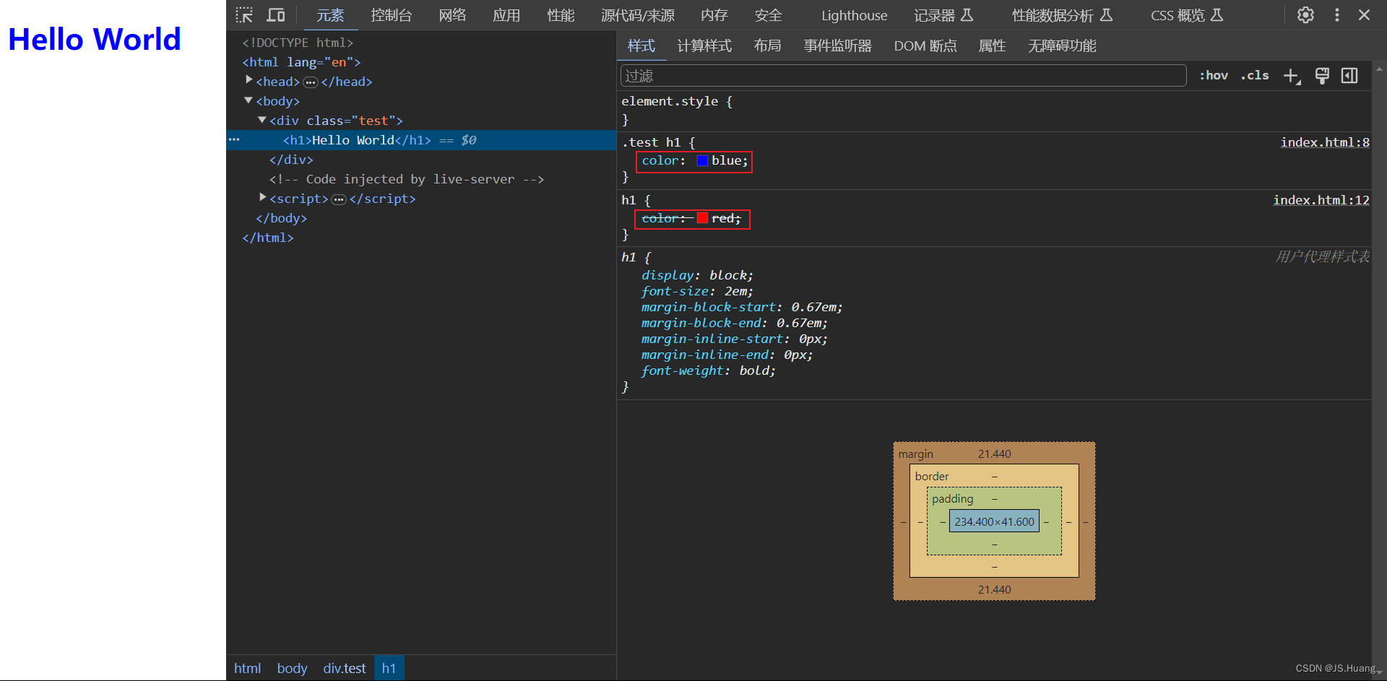Click div.test in the breadcrumb bar

click(345, 668)
